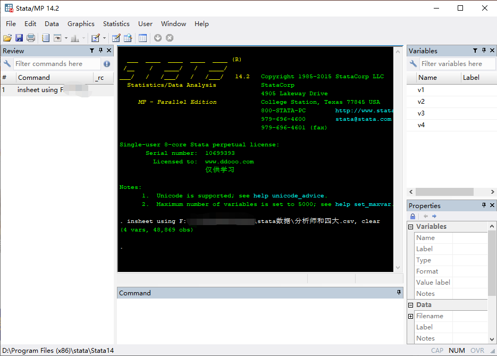Open the File menu
This screenshot has width=497, height=356.
click(x=11, y=24)
